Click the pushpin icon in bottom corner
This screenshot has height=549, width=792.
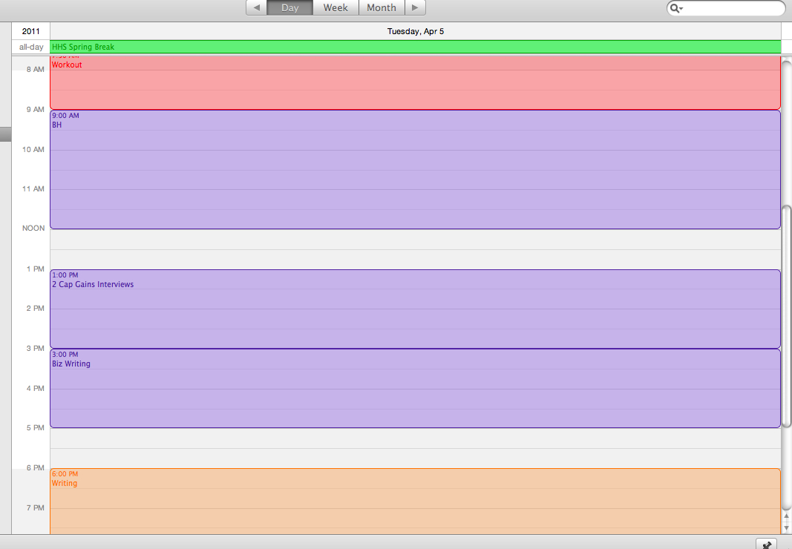[x=767, y=544]
